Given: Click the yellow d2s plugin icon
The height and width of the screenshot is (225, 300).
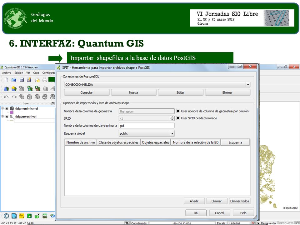Looking at the screenshot, I should point(22,216).
